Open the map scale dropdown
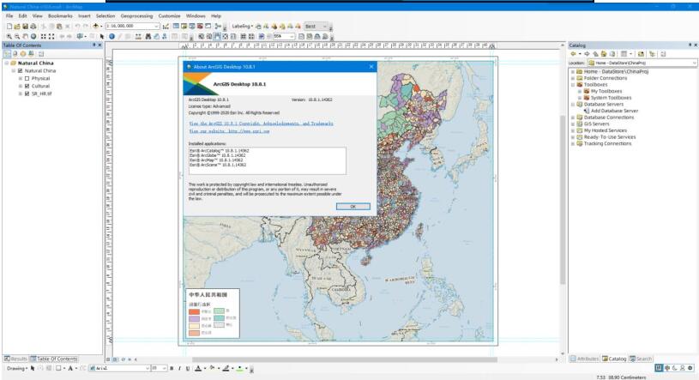This screenshot has width=699, height=380. click(156, 27)
